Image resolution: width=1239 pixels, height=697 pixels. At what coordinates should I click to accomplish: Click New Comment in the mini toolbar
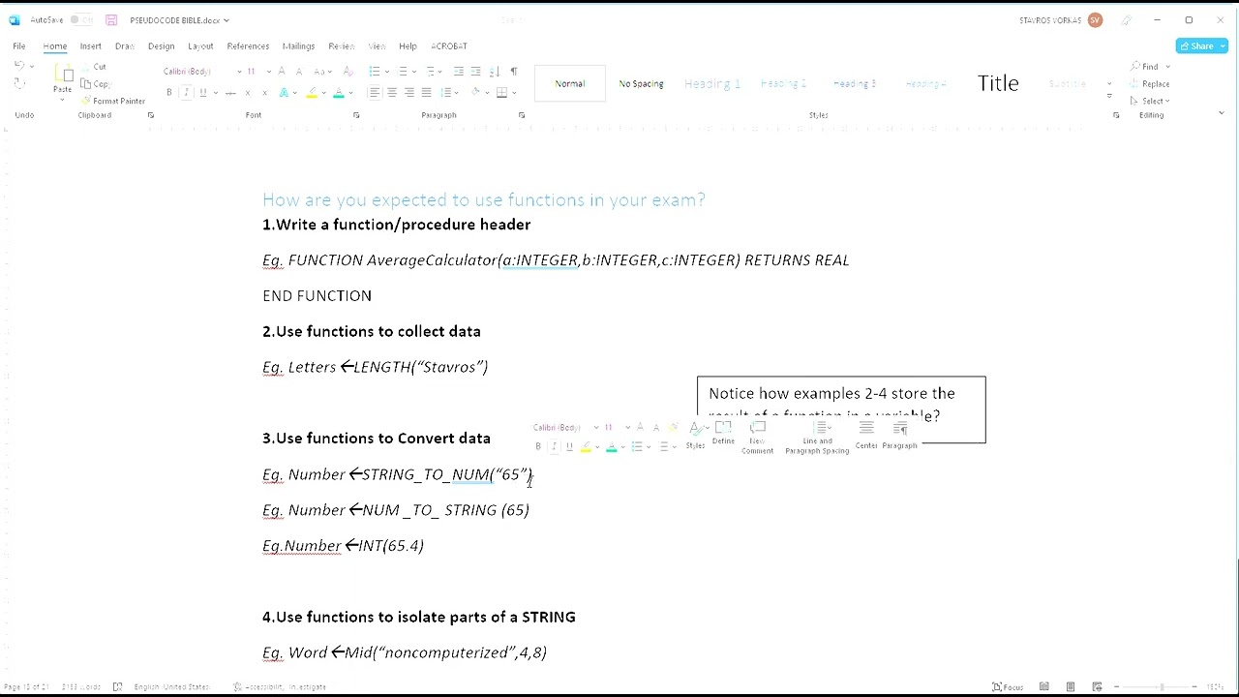pos(757,438)
